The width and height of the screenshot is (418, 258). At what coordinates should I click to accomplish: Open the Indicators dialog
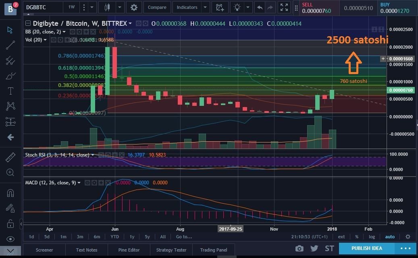point(187,8)
